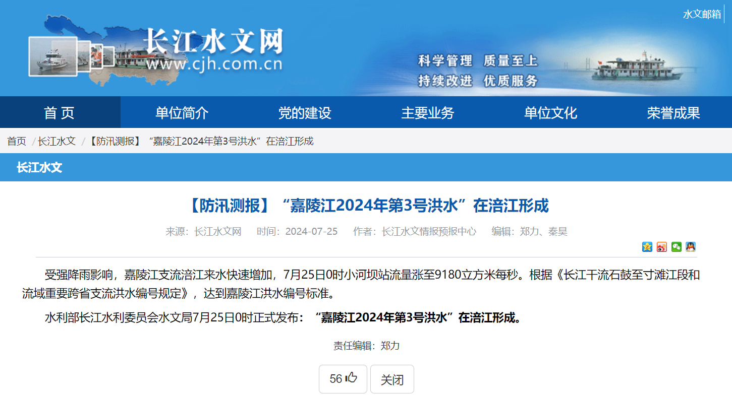This screenshot has width=732, height=398.
Task: Click the 长江水文 section header bar
Action: click(x=39, y=168)
